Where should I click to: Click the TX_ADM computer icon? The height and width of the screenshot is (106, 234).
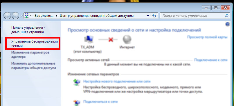[x=89, y=39]
